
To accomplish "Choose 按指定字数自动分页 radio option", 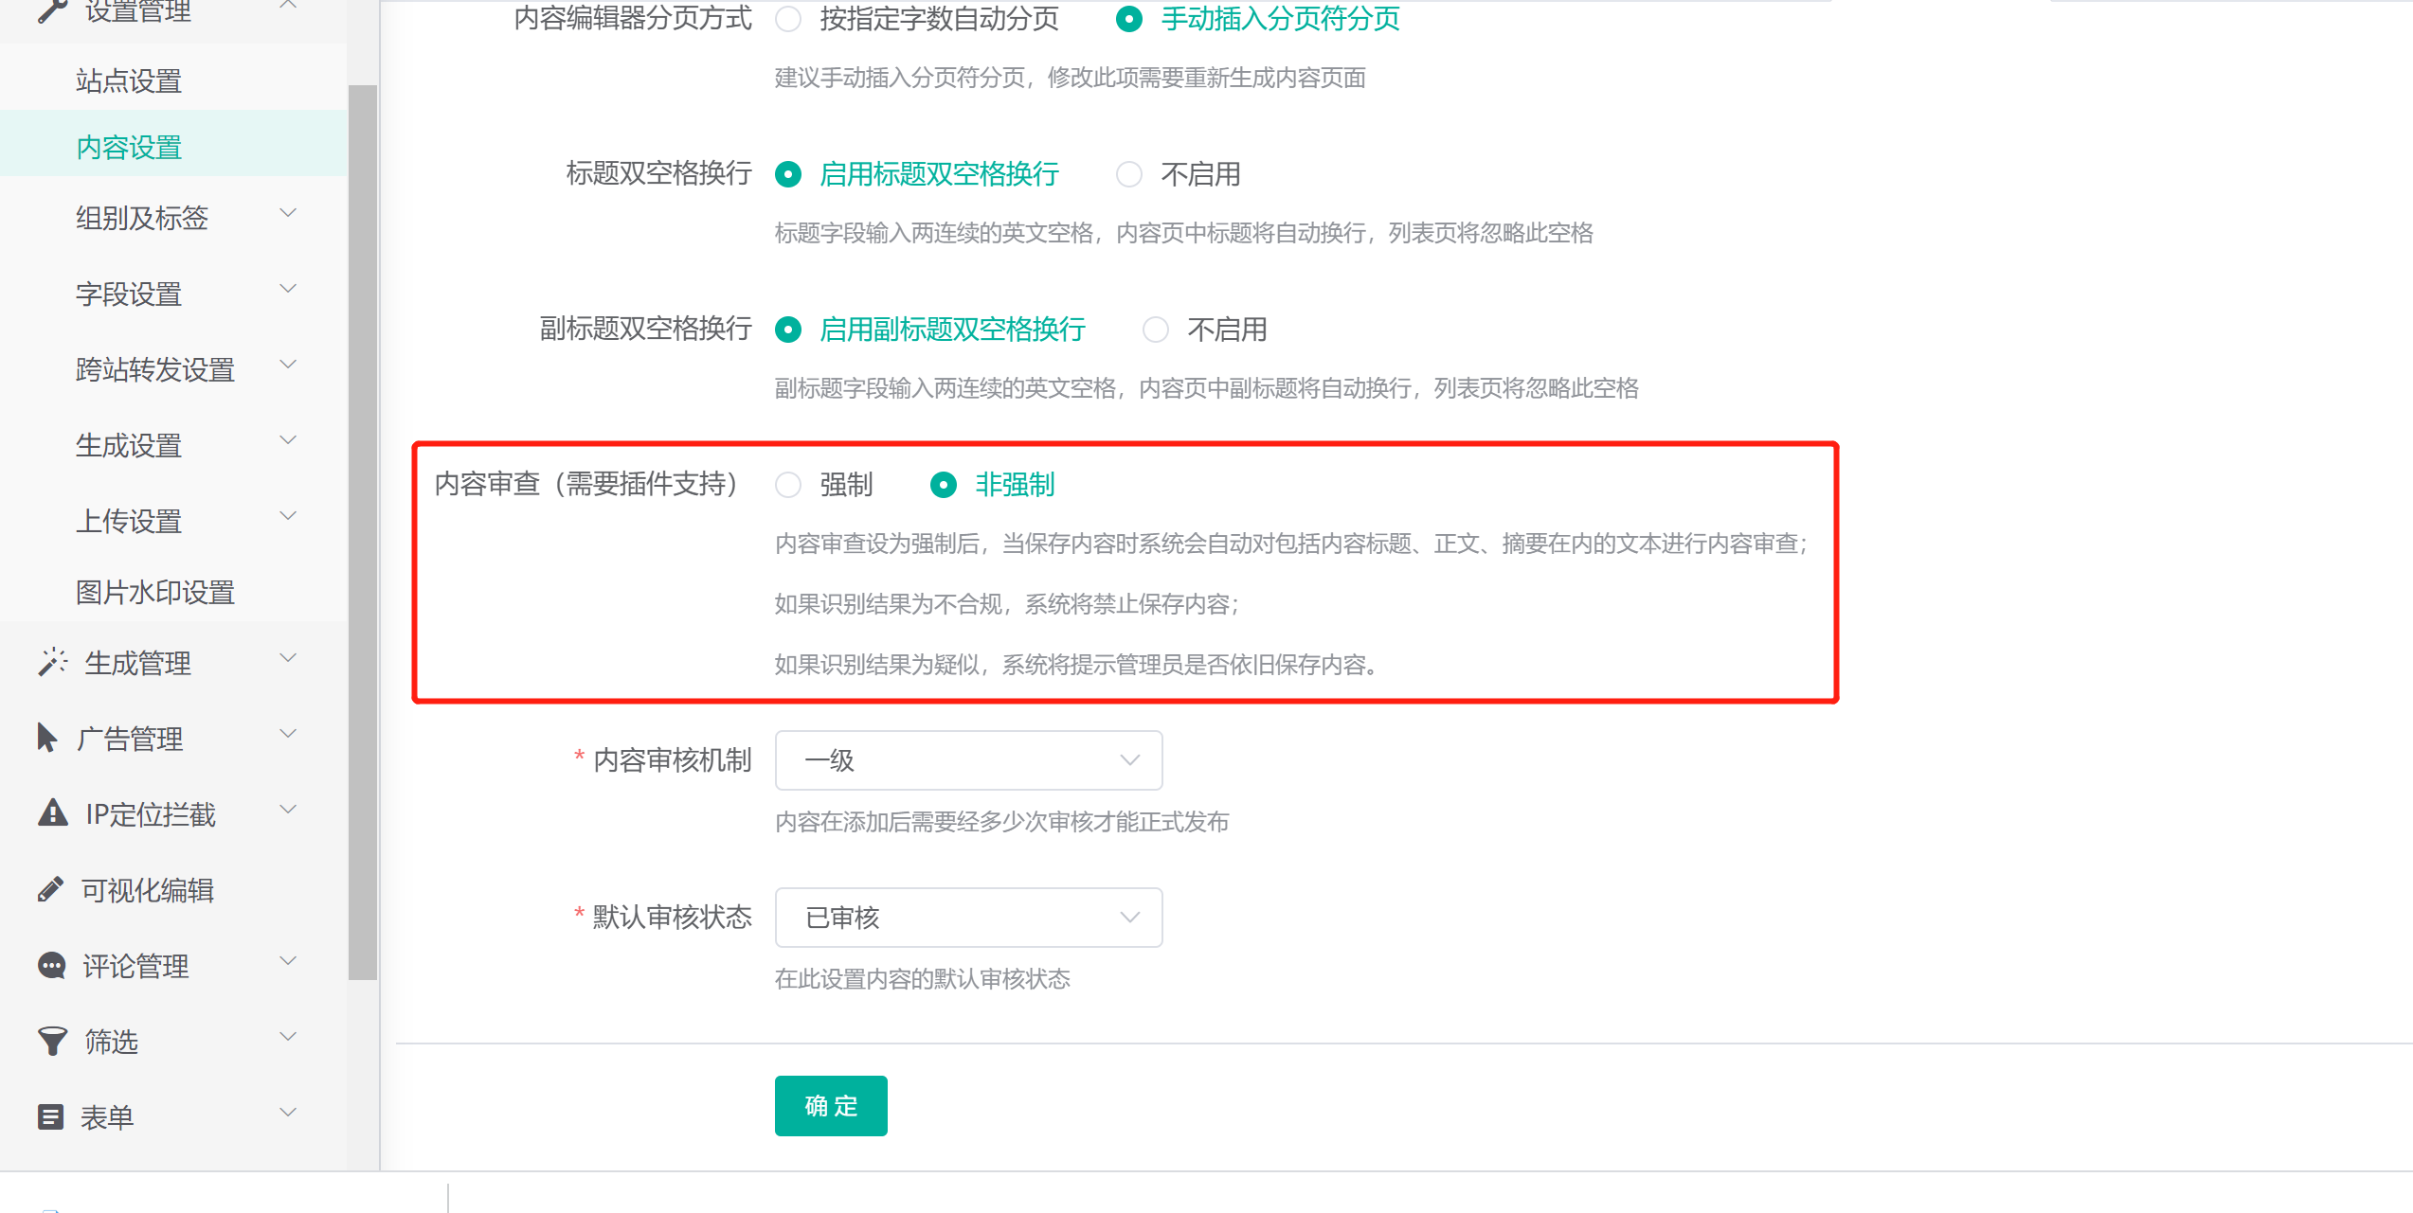I will click(x=788, y=19).
